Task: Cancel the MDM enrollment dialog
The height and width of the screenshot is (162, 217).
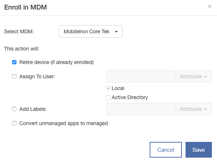Action: [166, 150]
